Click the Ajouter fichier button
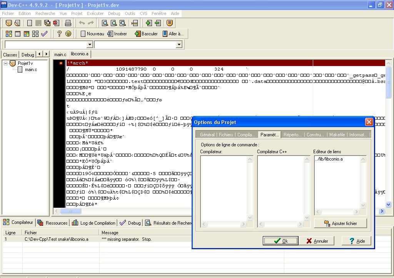Viewport: 394px width, 278px height. coord(341,223)
